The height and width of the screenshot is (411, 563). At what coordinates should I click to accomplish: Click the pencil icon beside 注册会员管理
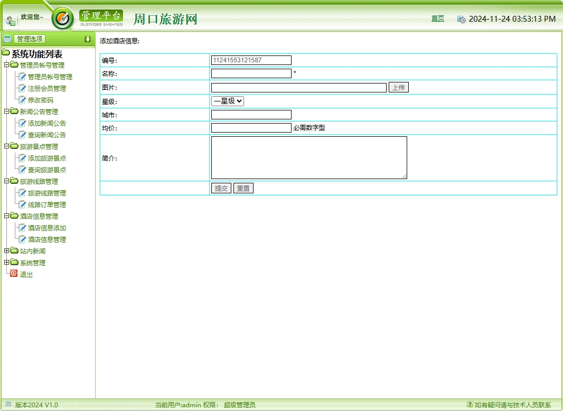22,88
